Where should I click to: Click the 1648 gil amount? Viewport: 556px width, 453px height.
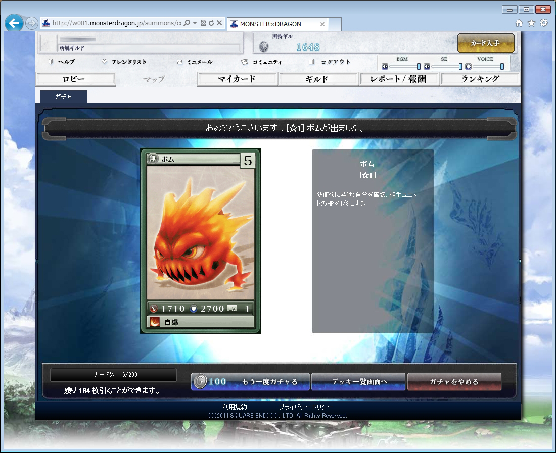pos(308,47)
